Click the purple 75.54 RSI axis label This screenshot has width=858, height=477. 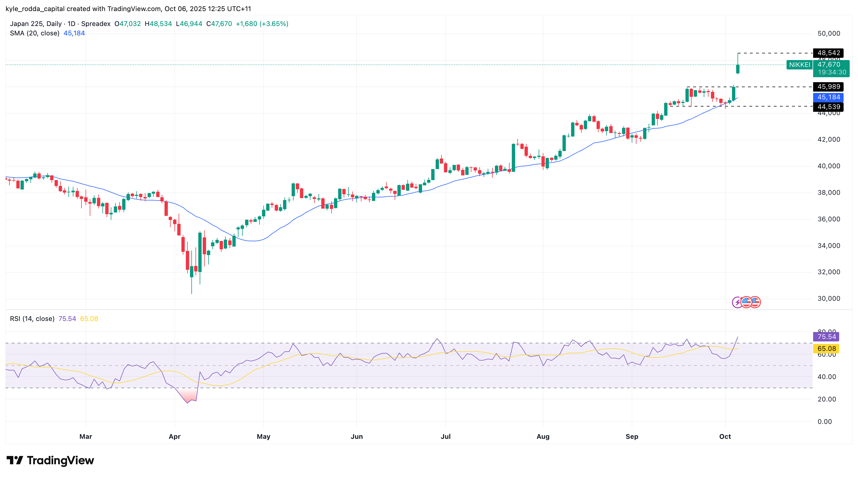826,337
